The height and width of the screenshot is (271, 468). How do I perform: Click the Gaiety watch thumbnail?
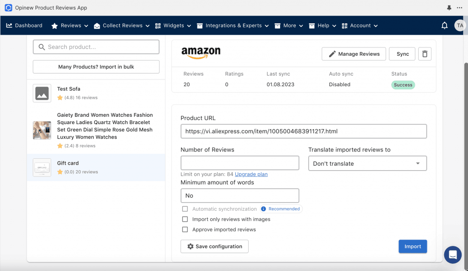tap(42, 130)
